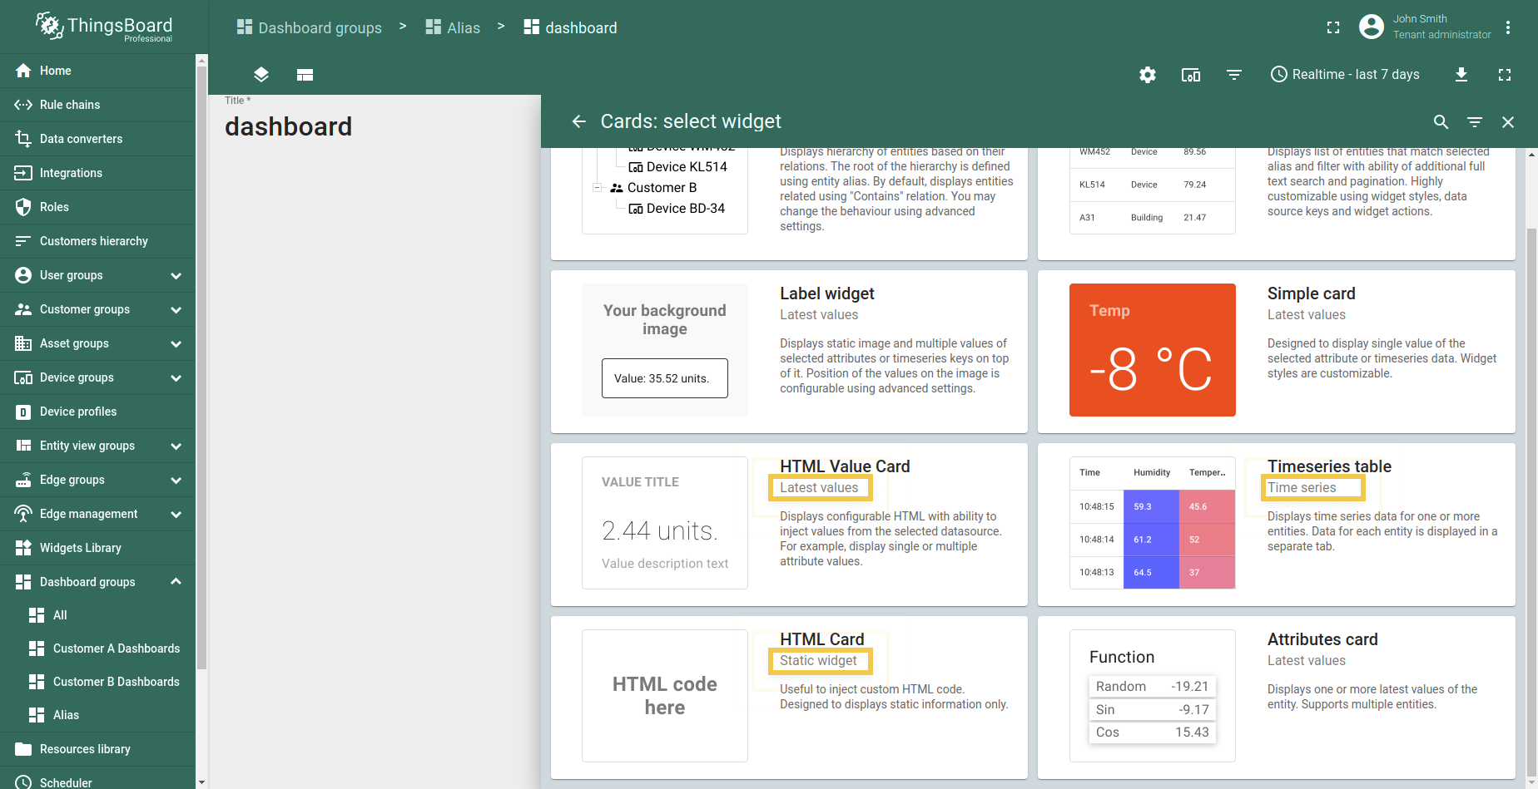Select the HTML Card widget
The image size is (1538, 789).
pyautogui.click(x=789, y=697)
